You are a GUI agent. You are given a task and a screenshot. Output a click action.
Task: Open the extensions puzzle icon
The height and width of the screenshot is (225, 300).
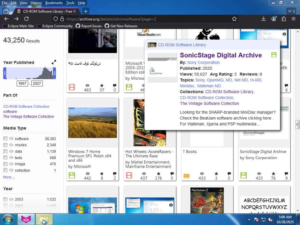click(x=284, y=19)
